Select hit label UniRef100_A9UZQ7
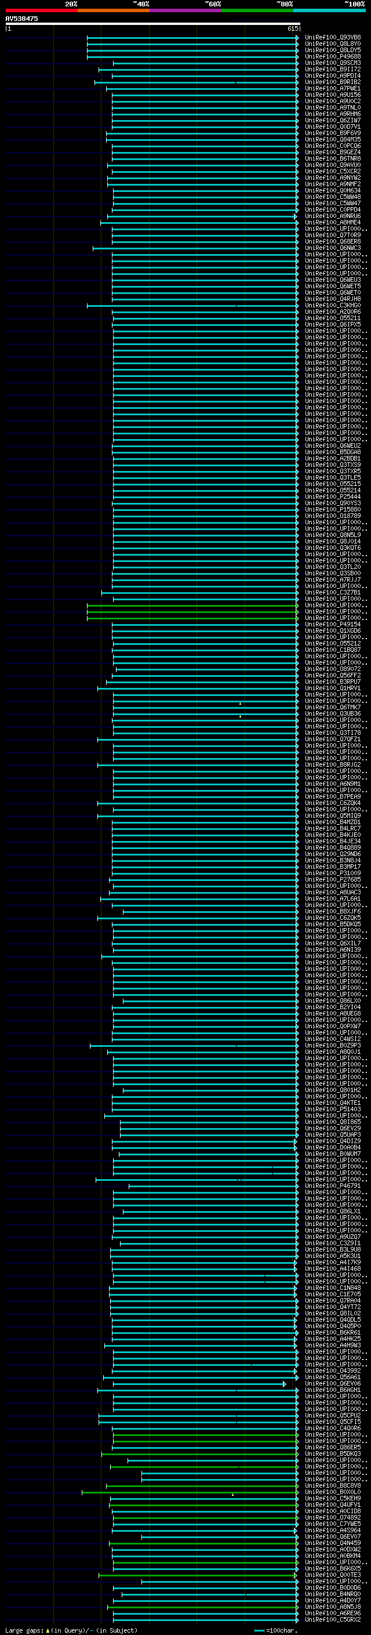This screenshot has width=371, height=1635. click(333, 1237)
